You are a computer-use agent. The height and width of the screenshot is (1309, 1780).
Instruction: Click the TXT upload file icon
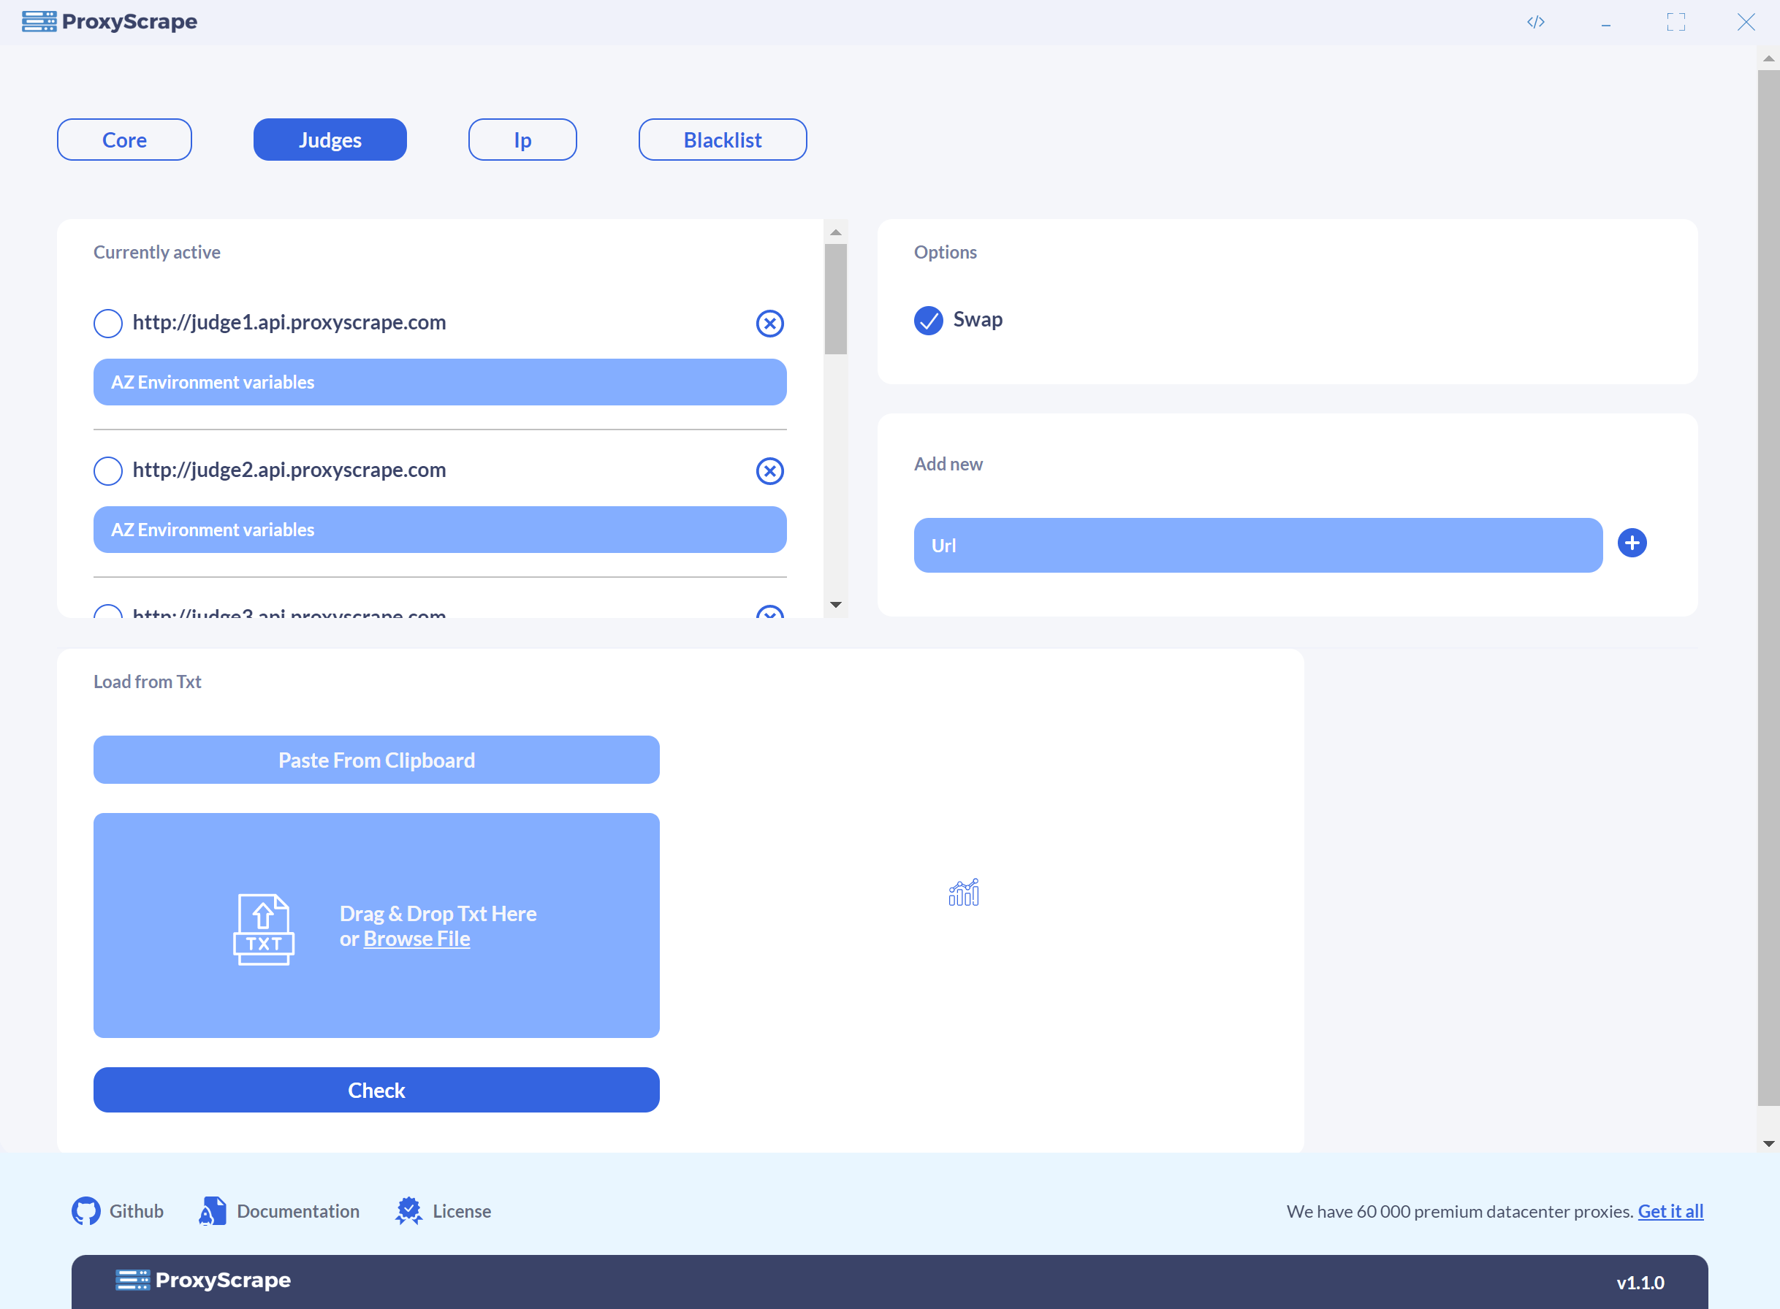(264, 928)
